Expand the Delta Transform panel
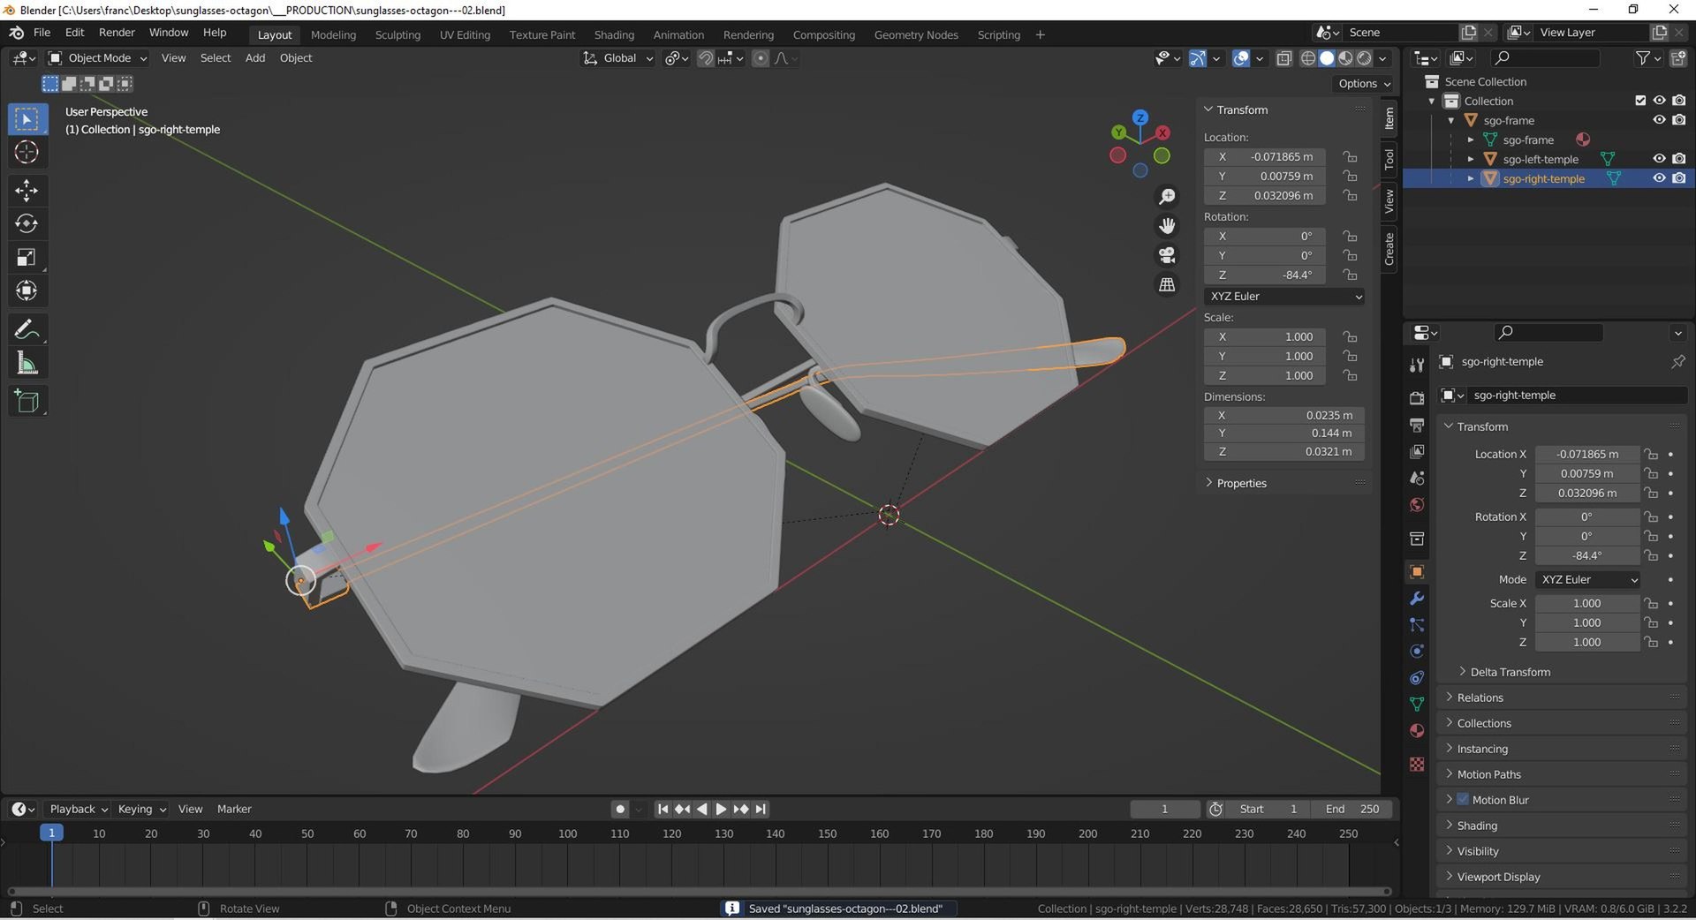The image size is (1696, 920). 1510,672
